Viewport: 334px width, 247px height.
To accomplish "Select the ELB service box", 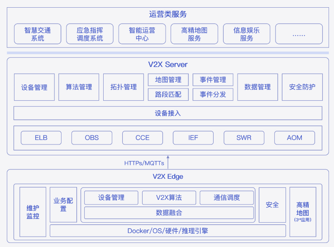I will pos(41,138).
